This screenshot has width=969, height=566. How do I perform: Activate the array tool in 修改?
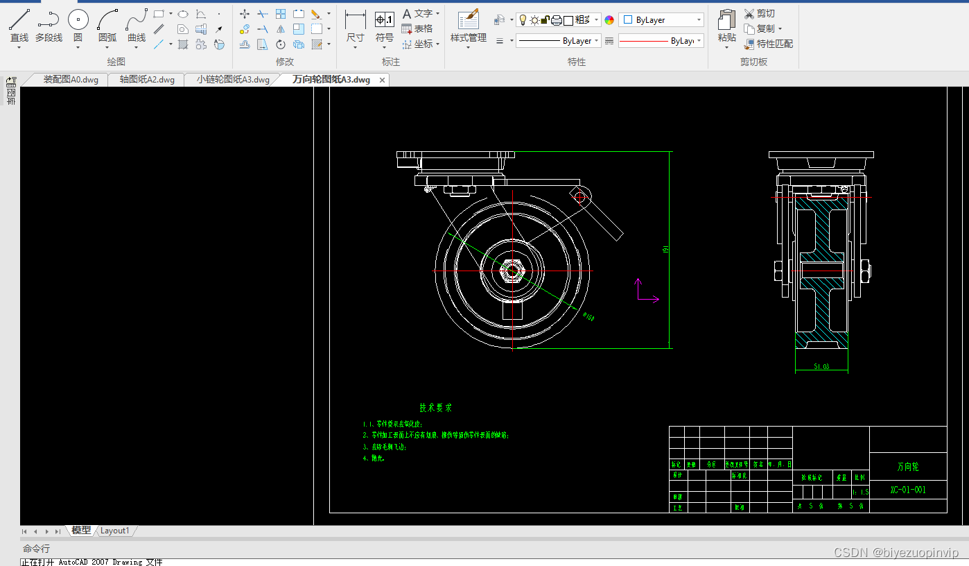coord(281,13)
